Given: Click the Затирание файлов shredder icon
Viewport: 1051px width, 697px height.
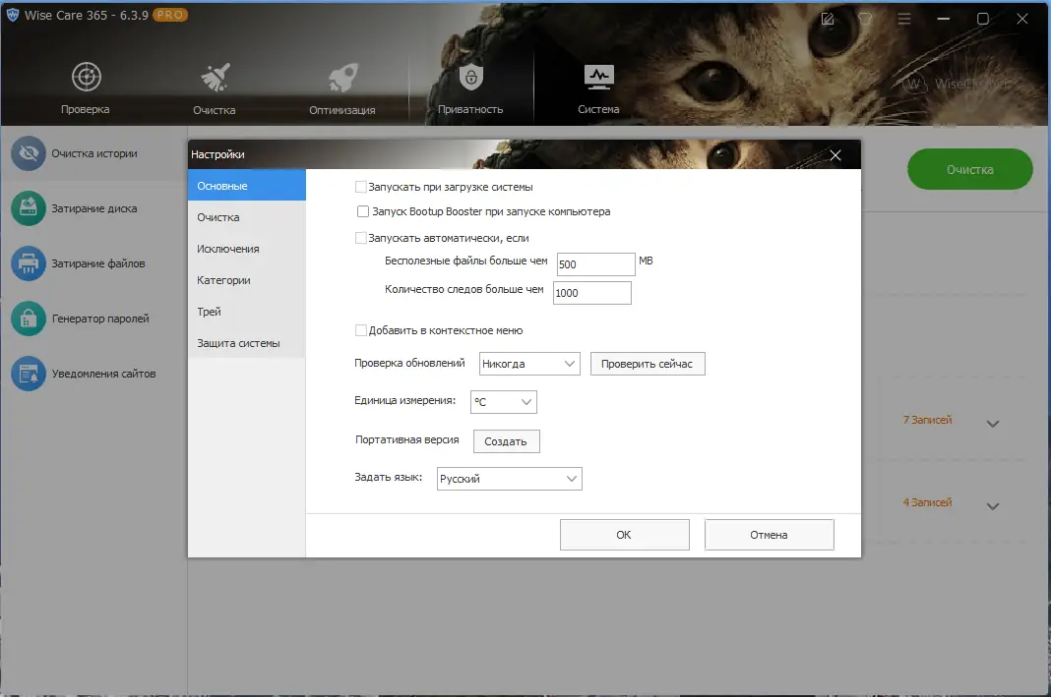Looking at the screenshot, I should 29,263.
